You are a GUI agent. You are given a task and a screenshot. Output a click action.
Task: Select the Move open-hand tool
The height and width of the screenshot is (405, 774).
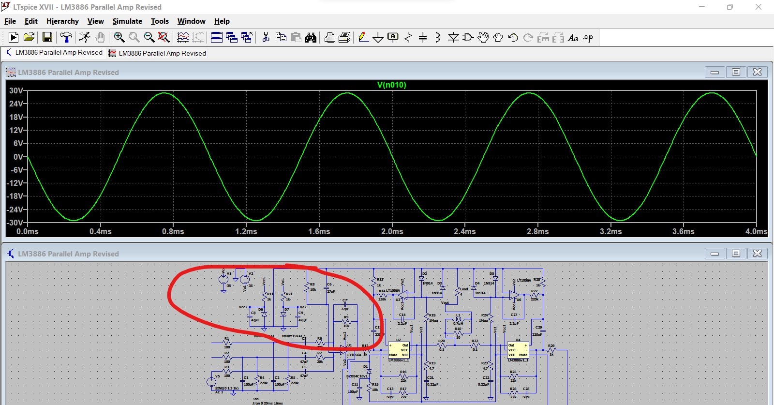coord(483,37)
